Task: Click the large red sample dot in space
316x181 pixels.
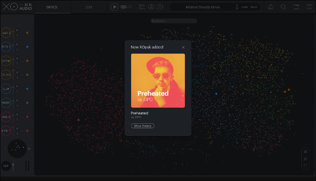Action: [78, 120]
